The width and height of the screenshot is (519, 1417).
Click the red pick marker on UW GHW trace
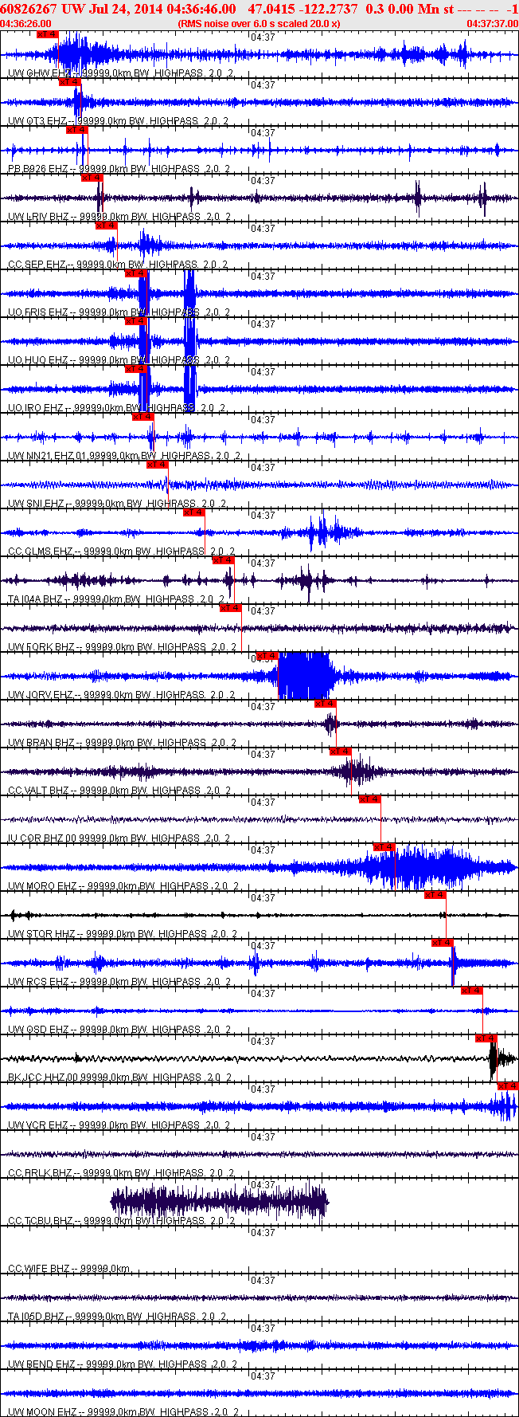pos(48,34)
